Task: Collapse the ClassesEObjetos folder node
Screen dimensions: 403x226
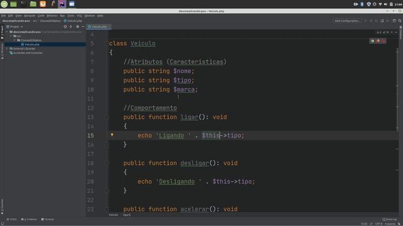Action: pos(14,40)
